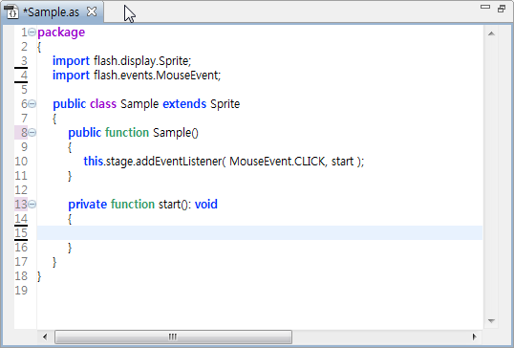Viewport: 514px width, 348px height.
Task: Click the MouseEvent.CLICK text on line 10
Action: click(x=277, y=162)
